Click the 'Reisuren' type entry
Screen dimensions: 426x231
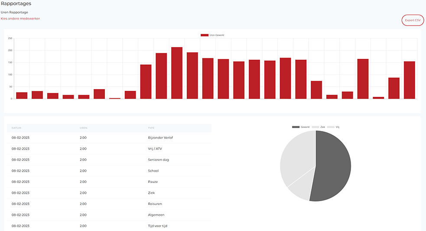[155, 204]
